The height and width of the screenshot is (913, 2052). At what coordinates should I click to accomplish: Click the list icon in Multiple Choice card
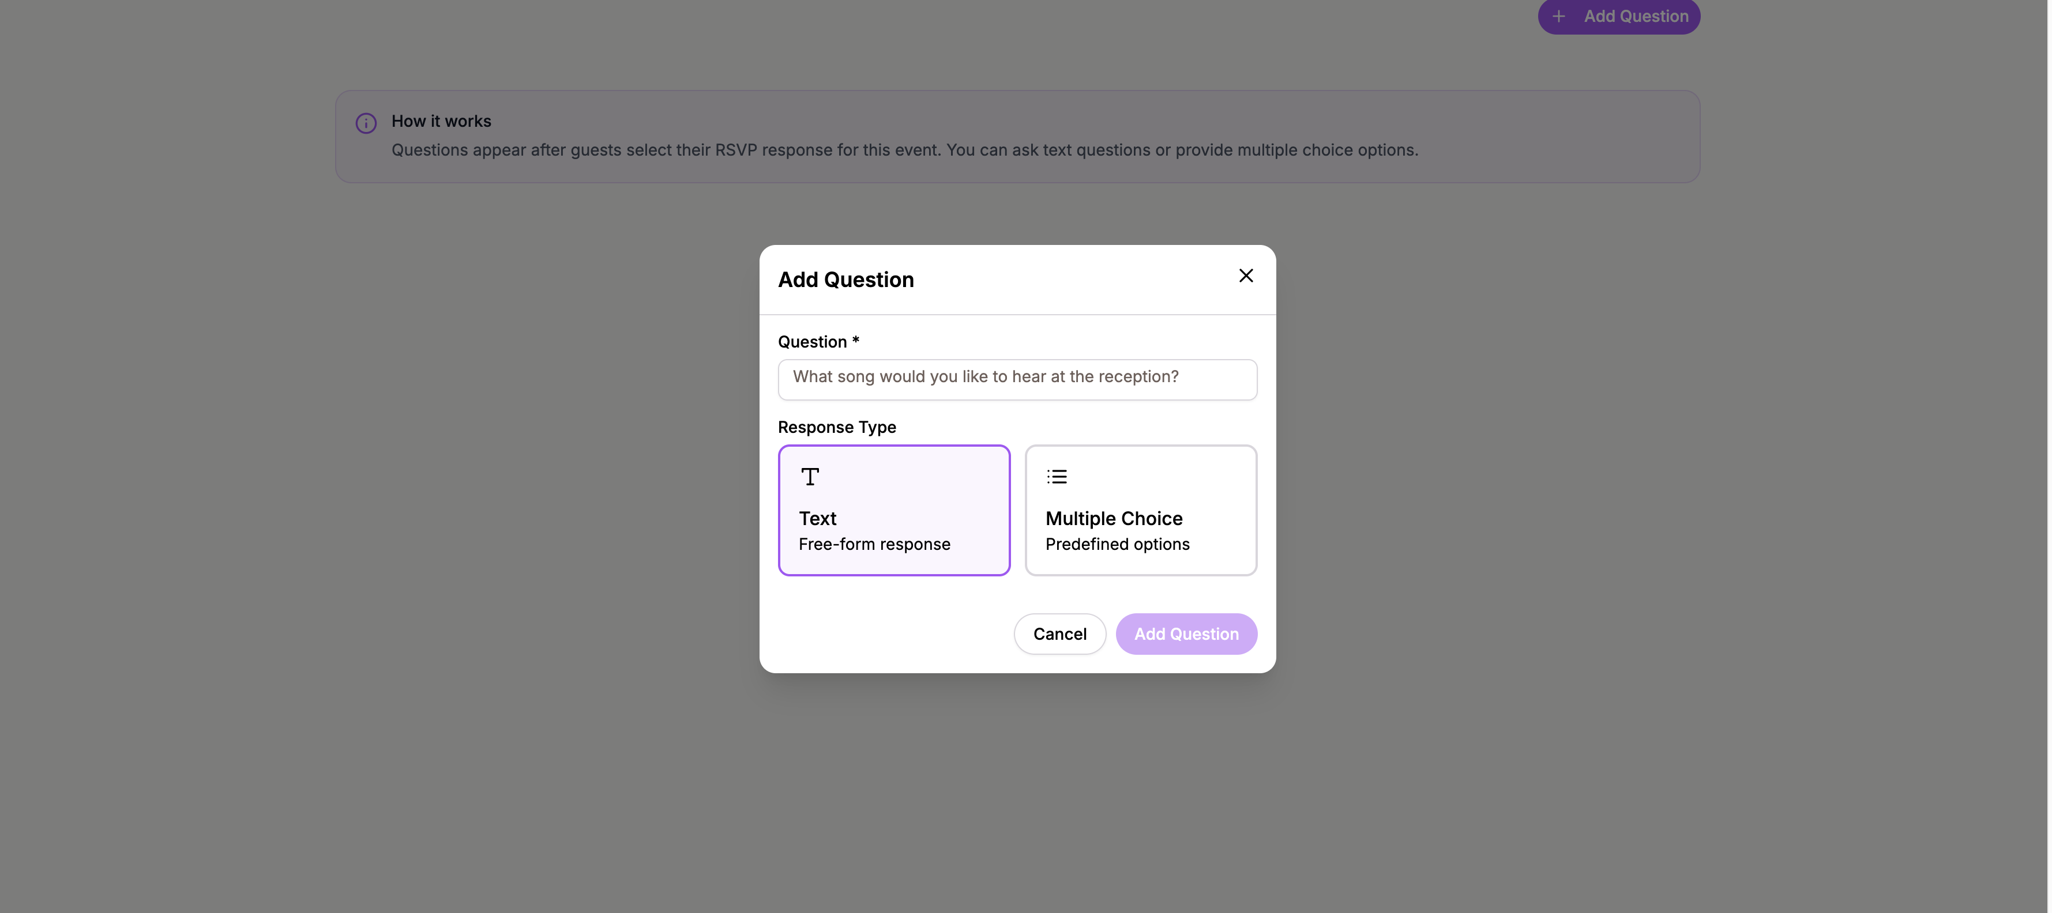(x=1056, y=476)
